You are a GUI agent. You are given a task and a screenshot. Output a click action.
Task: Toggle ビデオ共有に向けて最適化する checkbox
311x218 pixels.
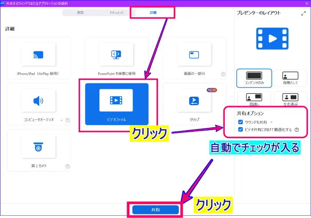[x=240, y=130]
